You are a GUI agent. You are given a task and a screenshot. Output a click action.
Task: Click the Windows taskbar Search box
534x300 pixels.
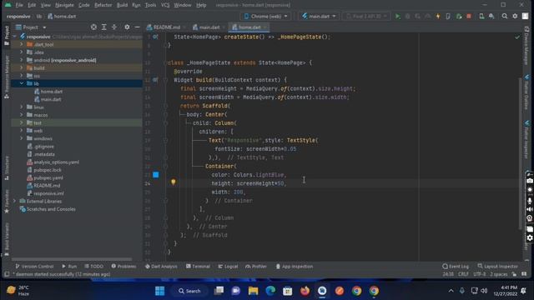pyautogui.click(x=189, y=291)
